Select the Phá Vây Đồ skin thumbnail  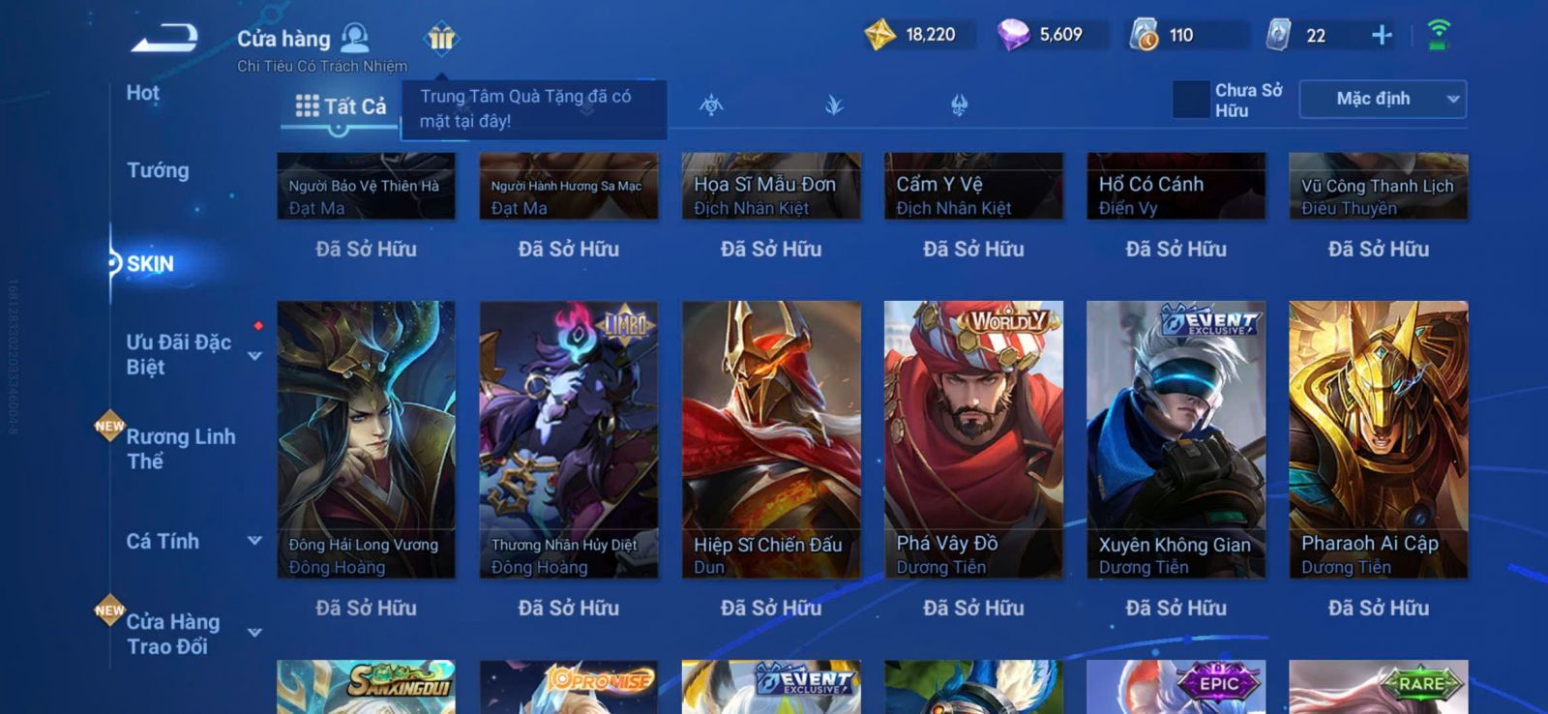(973, 440)
